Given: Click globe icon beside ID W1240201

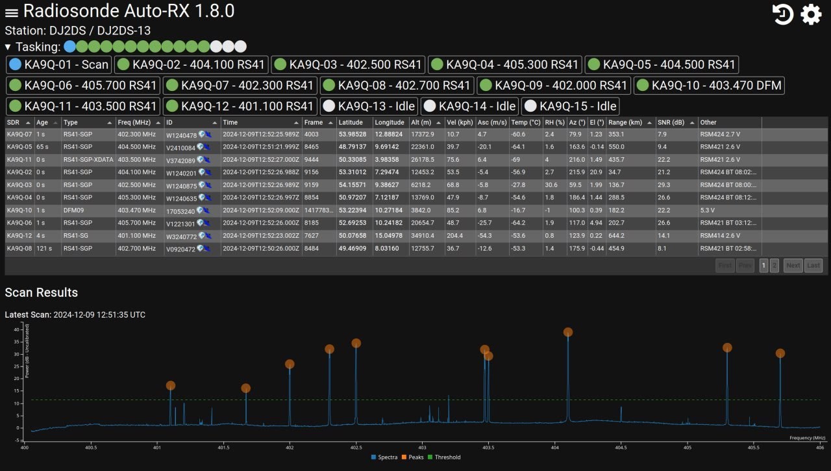Looking at the screenshot, I should [x=202, y=172].
